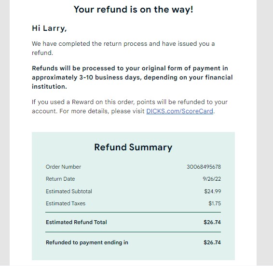Screen dimensions: 273x266
Task: Click the 'We have completed the return' paragraph
Action: [123, 48]
